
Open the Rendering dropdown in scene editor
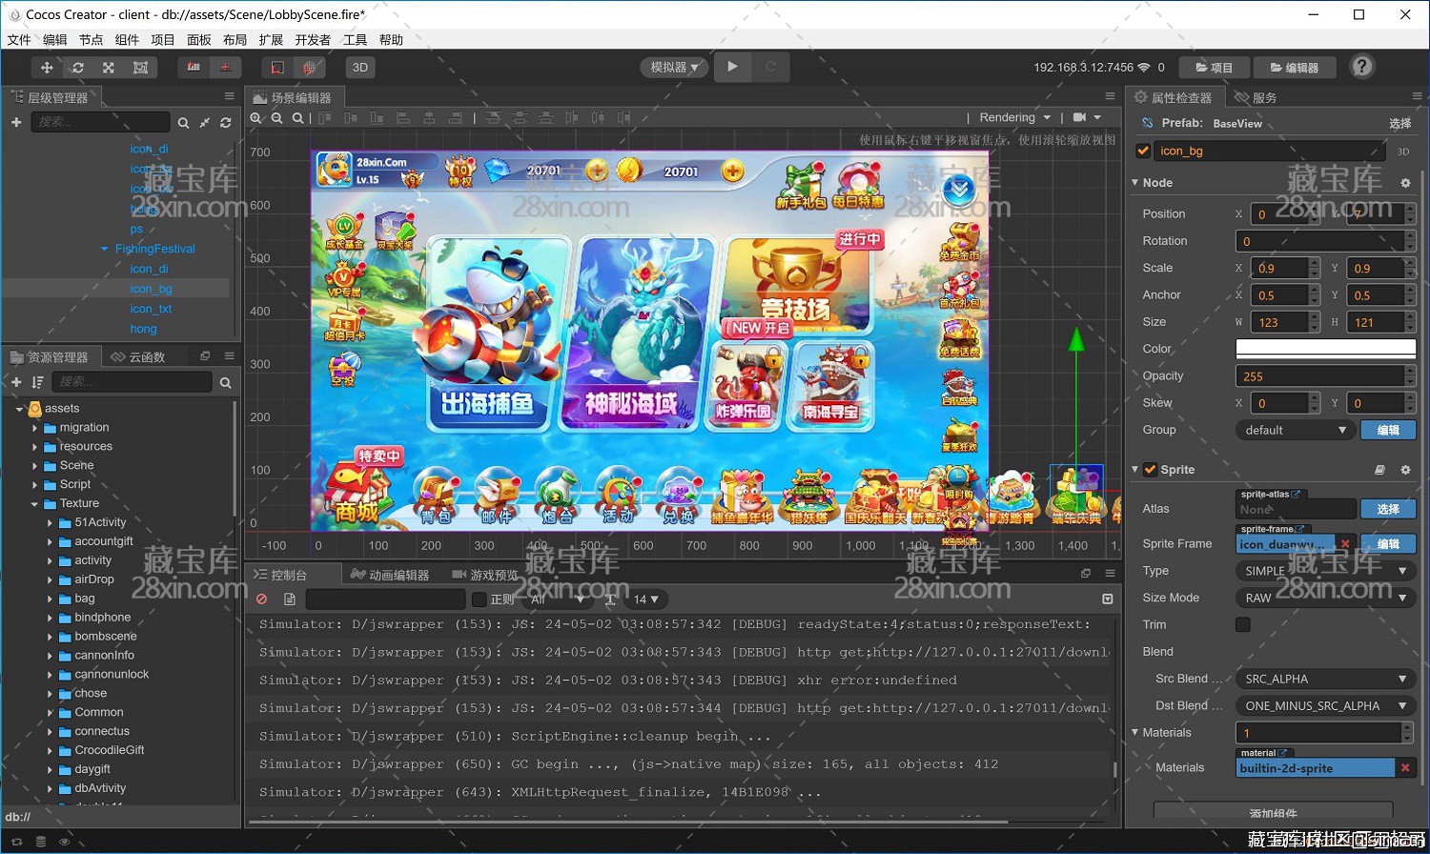point(1015,118)
